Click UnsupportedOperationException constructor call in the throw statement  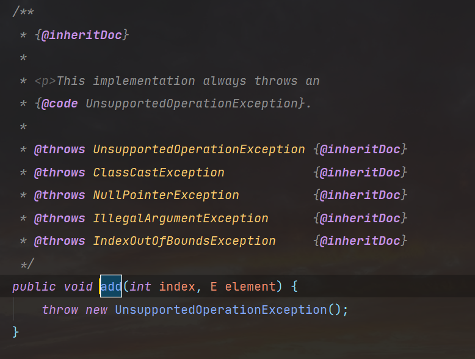221,310
